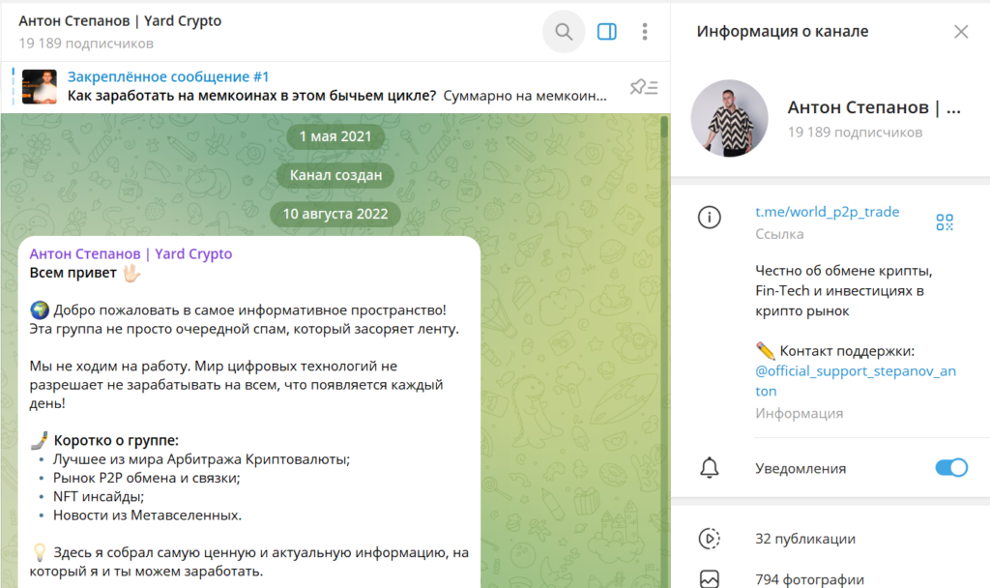This screenshot has height=588, width=990.
Task: Show QR code for channel link
Action: click(945, 222)
